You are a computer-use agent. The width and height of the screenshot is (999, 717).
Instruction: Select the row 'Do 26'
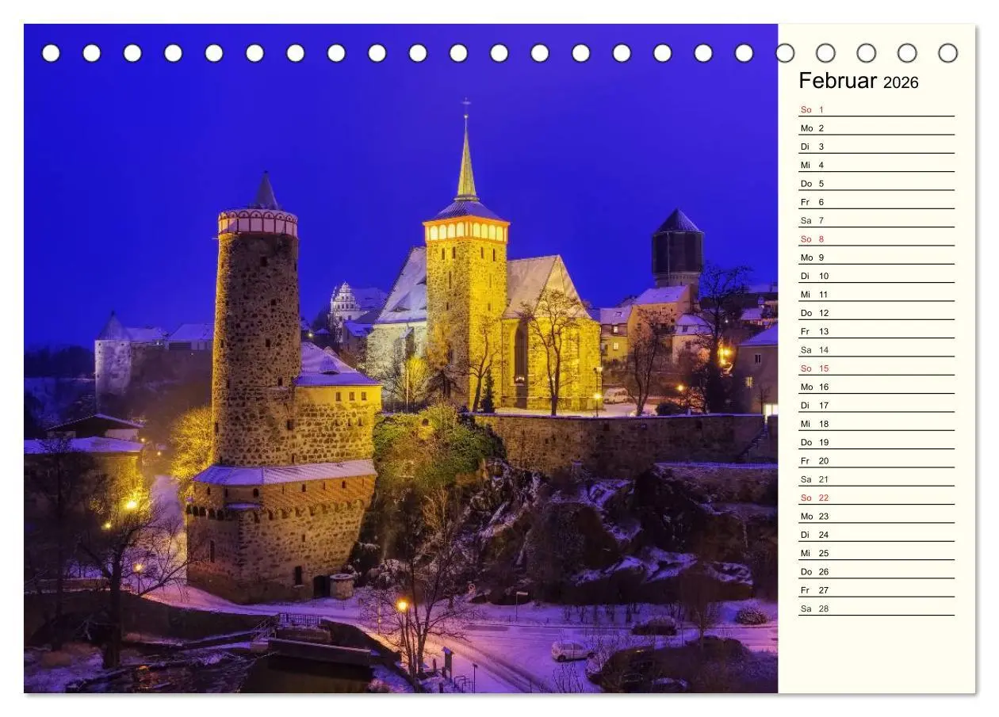876,571
